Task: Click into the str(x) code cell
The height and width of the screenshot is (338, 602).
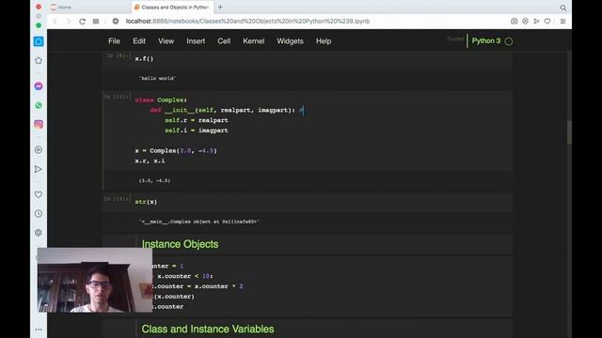Action: pyautogui.click(x=323, y=202)
